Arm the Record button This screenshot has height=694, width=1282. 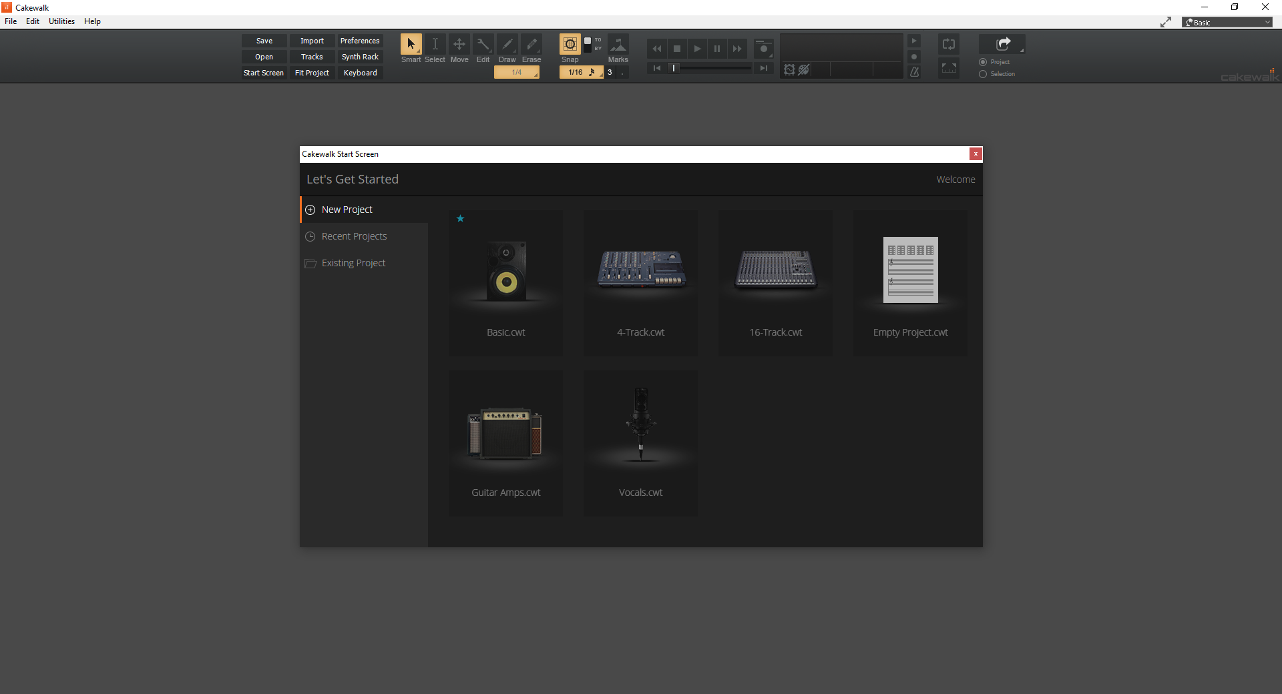click(763, 49)
